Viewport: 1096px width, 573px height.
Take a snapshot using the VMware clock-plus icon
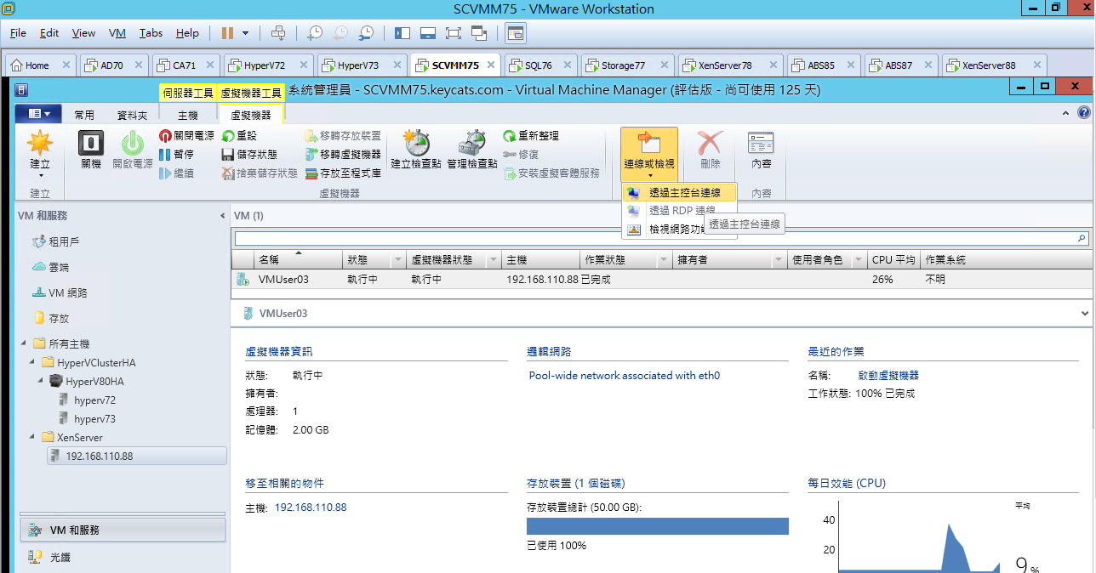[x=315, y=33]
